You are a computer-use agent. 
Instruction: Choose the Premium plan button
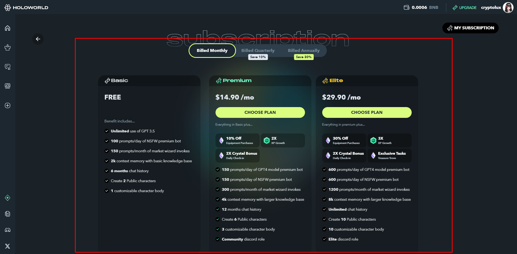click(x=260, y=112)
